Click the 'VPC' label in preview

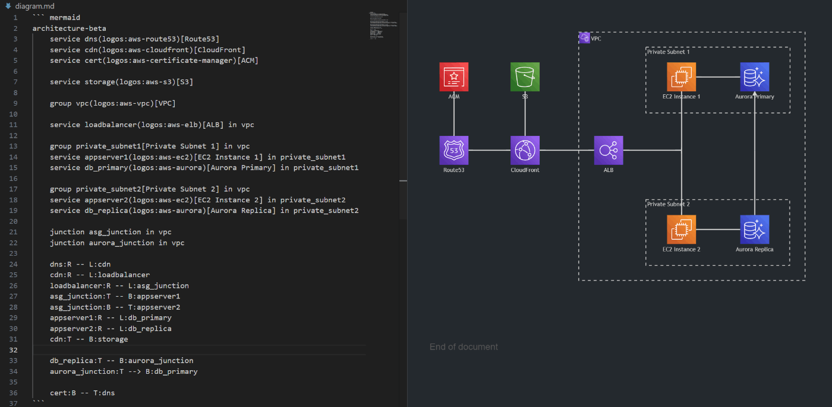[x=596, y=38]
